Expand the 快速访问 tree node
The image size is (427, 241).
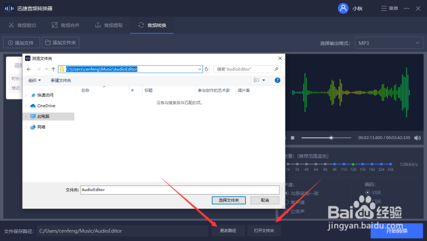pyautogui.click(x=26, y=95)
